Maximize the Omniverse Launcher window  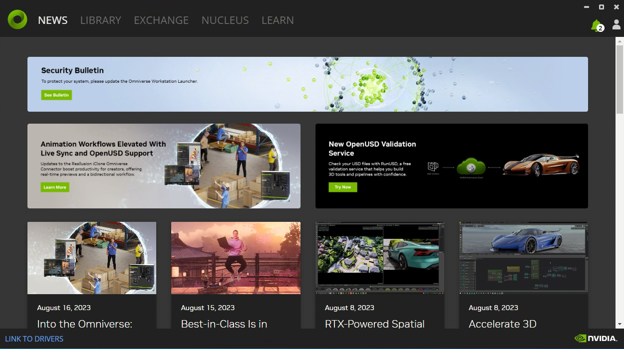[602, 7]
